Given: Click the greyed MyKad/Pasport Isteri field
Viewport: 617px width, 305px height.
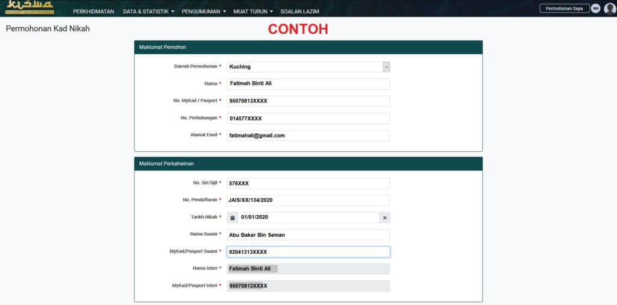Looking at the screenshot, I should [x=308, y=286].
